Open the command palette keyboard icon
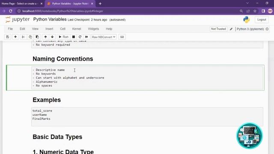The height and width of the screenshot is (154, 274). (122, 37)
